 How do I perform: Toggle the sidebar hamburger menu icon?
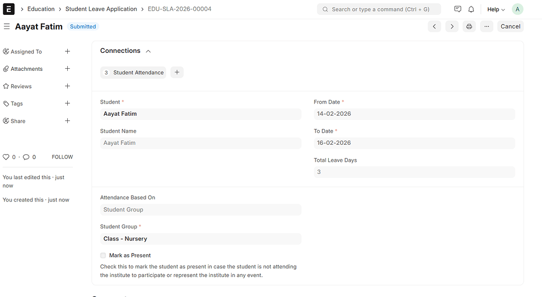click(x=6, y=26)
